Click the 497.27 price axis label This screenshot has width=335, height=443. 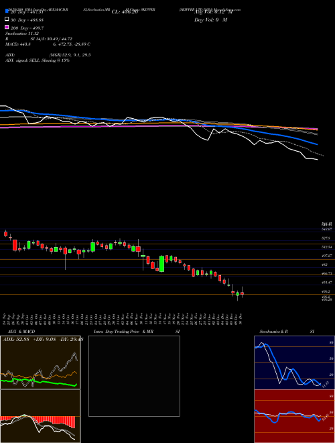coord(327,256)
